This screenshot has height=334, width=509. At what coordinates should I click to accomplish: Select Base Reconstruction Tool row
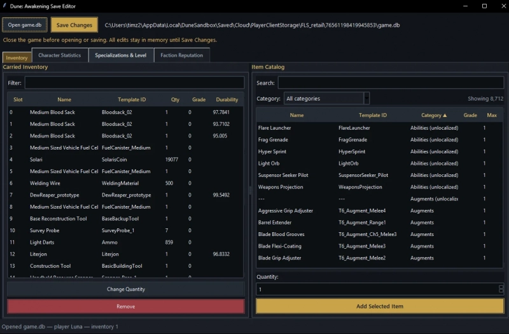pos(125,219)
